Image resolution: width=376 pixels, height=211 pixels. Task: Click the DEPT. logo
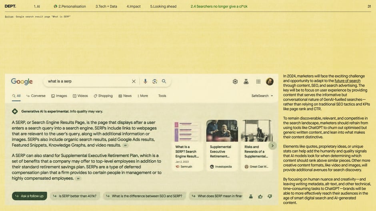(x=10, y=6)
